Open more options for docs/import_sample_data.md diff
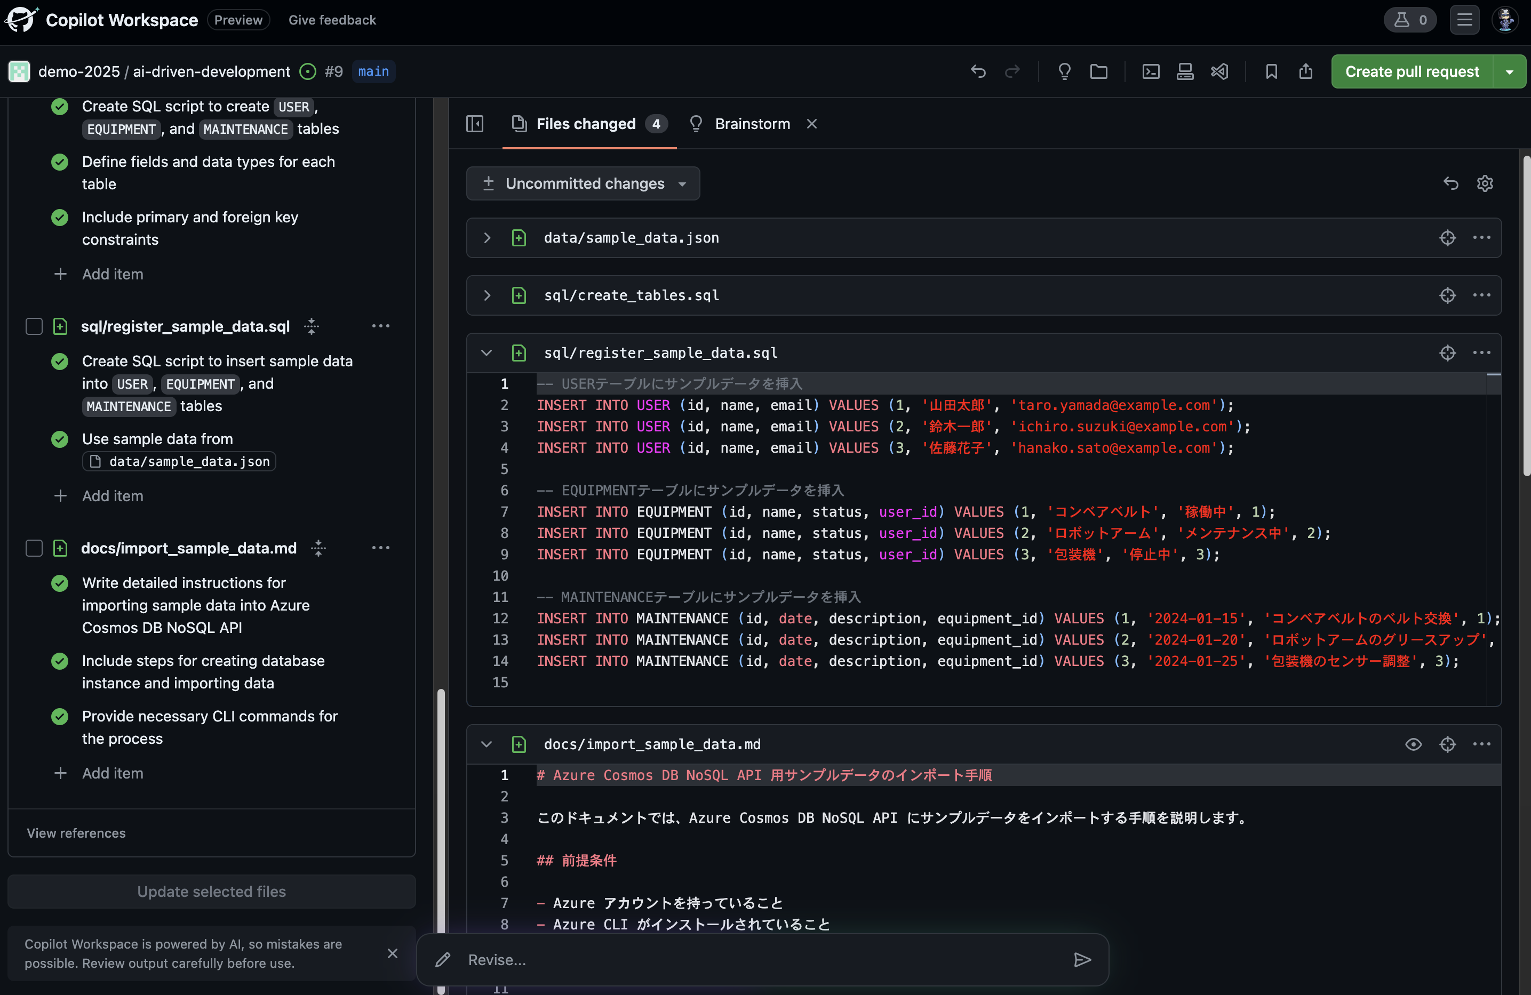The height and width of the screenshot is (995, 1531). coord(1481,744)
